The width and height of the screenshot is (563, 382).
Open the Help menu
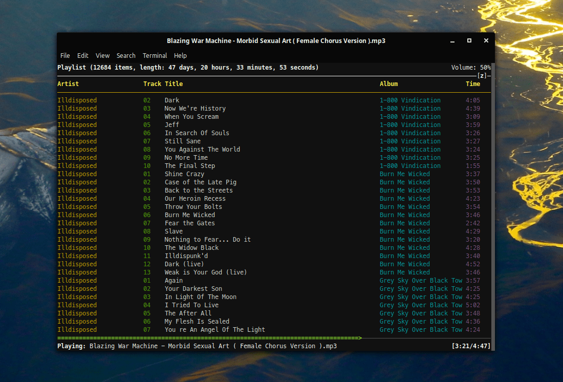point(180,55)
